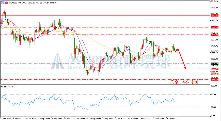
Task: Click the gray current price label on axis
Action: [x=214, y=51]
